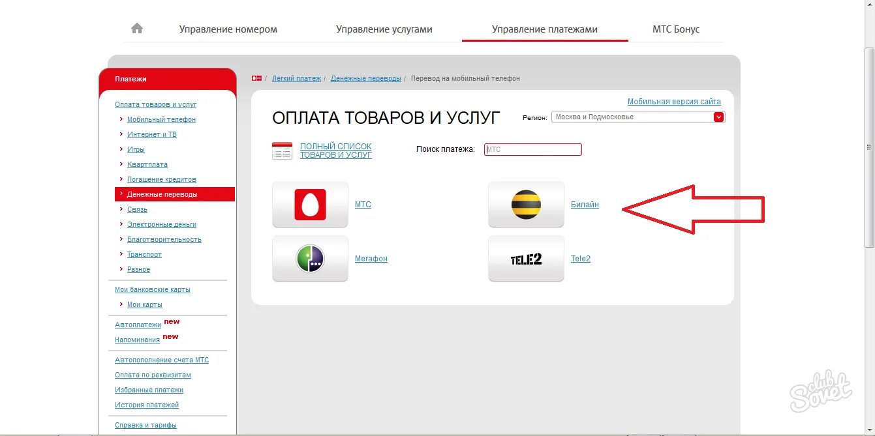This screenshot has height=436, width=875.
Task: Open Благотворительность sidebar link
Action: click(x=164, y=239)
